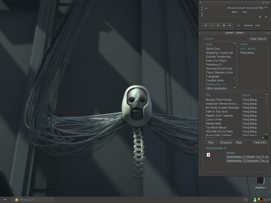Image resolution: width=271 pixels, height=203 pixels.
Task: Open the Papirkurv recycle bin icon
Action: point(260,181)
